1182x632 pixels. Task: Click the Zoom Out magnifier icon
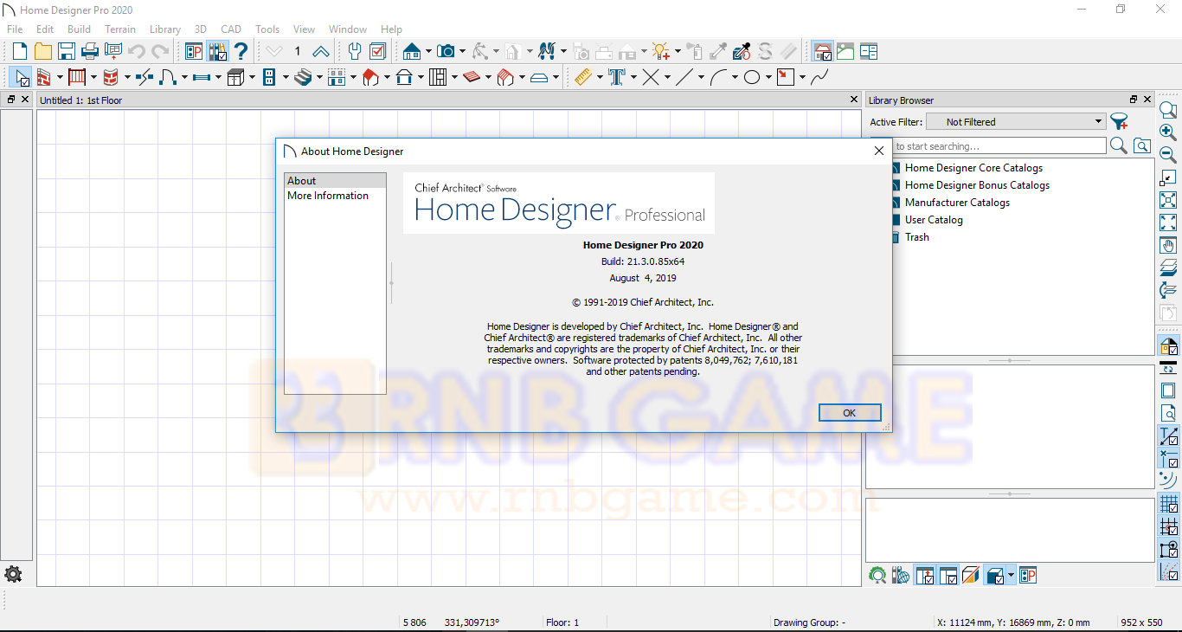click(x=1168, y=155)
